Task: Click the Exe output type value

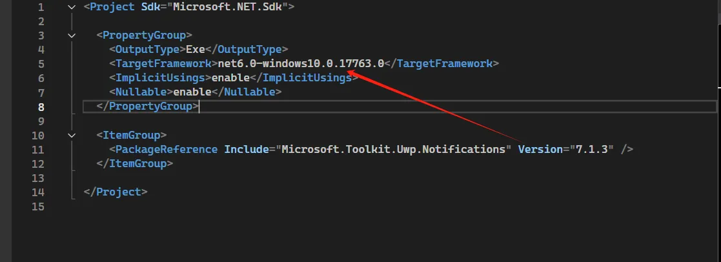Action: pos(196,50)
